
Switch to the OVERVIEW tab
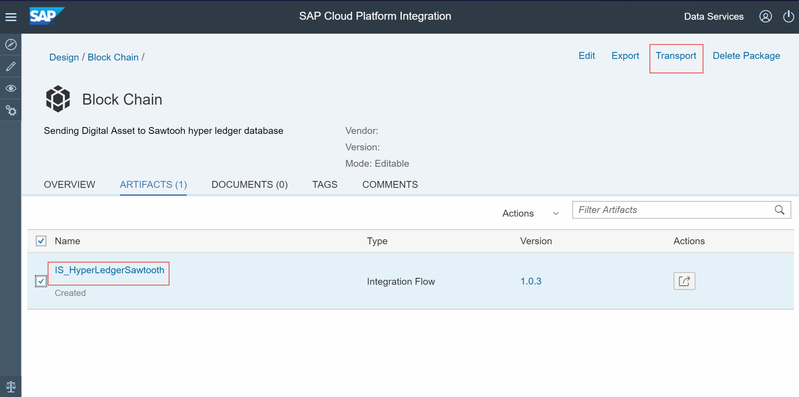[x=69, y=184]
